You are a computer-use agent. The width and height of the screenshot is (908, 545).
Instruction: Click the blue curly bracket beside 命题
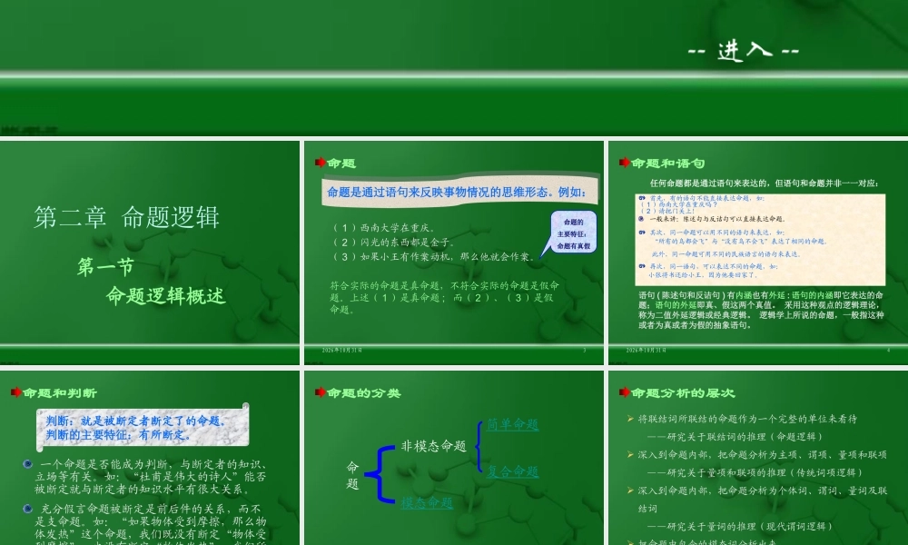381,474
